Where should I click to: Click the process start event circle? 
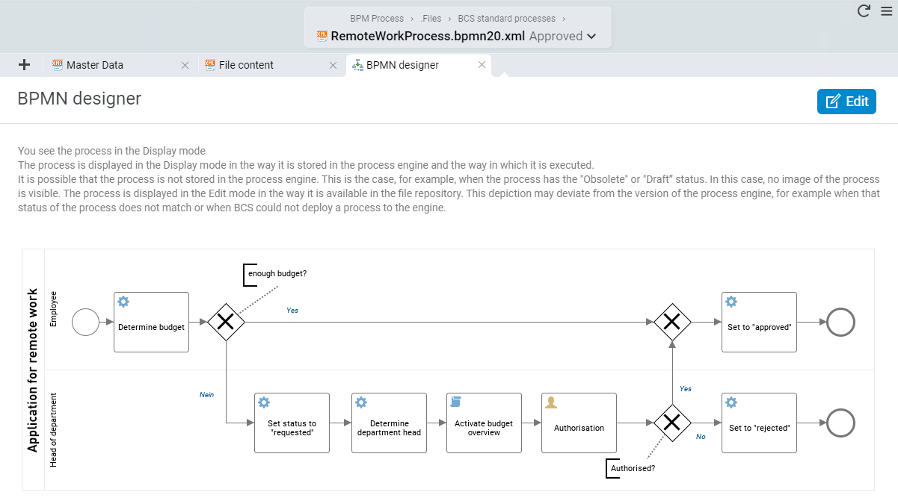(x=85, y=323)
